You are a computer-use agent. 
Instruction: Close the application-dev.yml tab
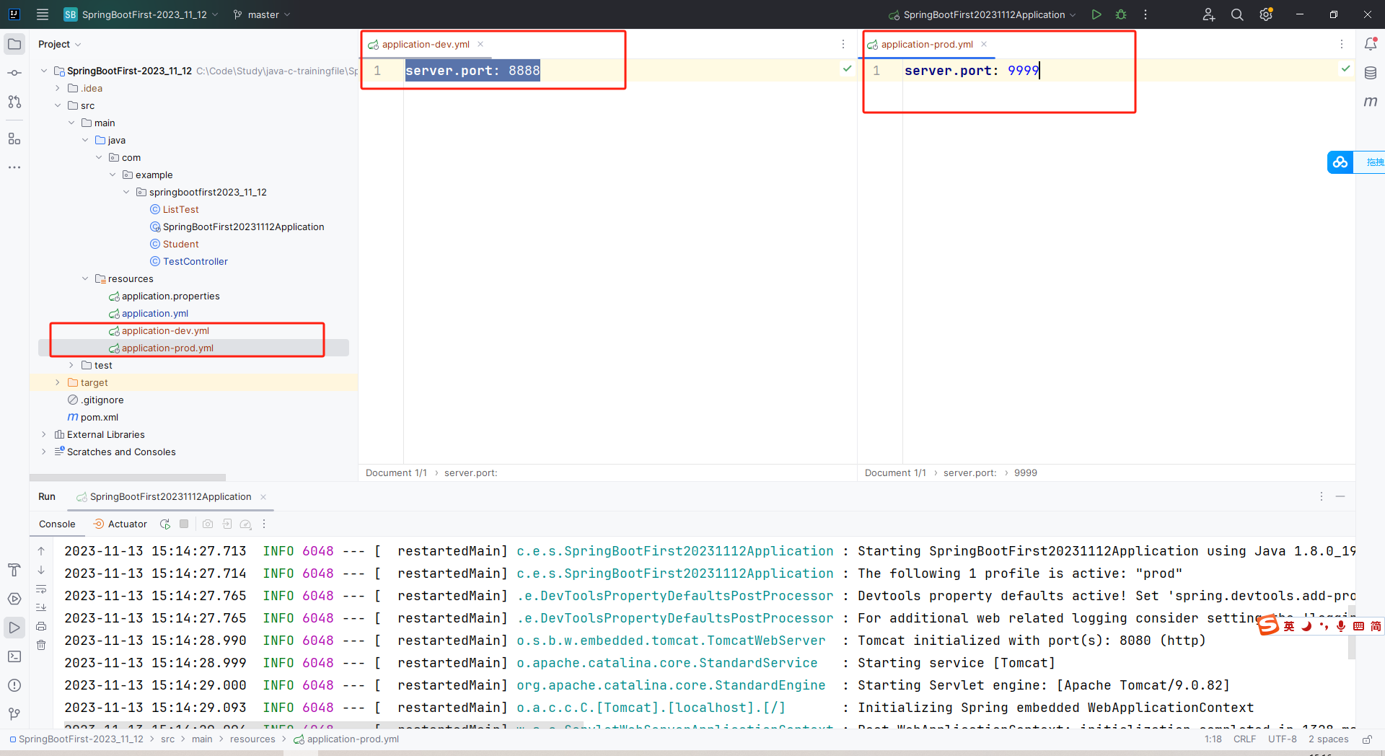480,44
